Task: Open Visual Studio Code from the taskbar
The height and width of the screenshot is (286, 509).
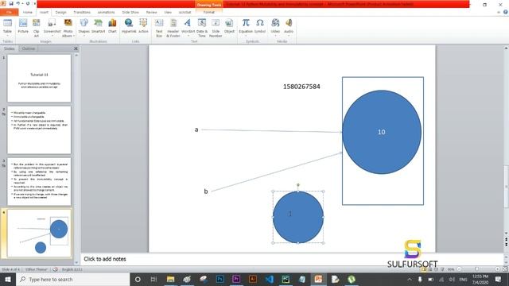Action: (269, 279)
